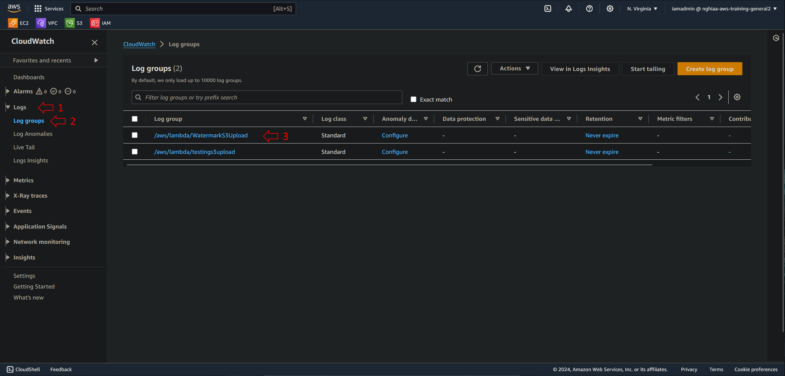Launch CloudShell from the top bar icon
785x376 pixels.
[x=548, y=9]
